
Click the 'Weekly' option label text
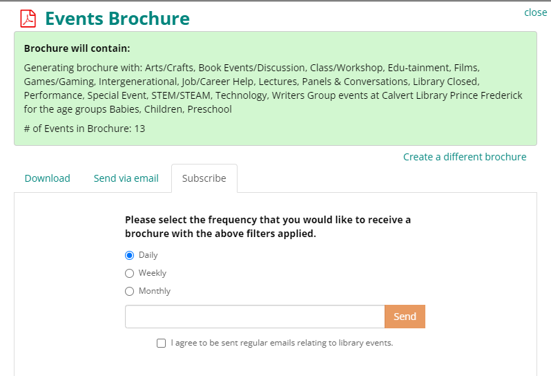coord(153,273)
